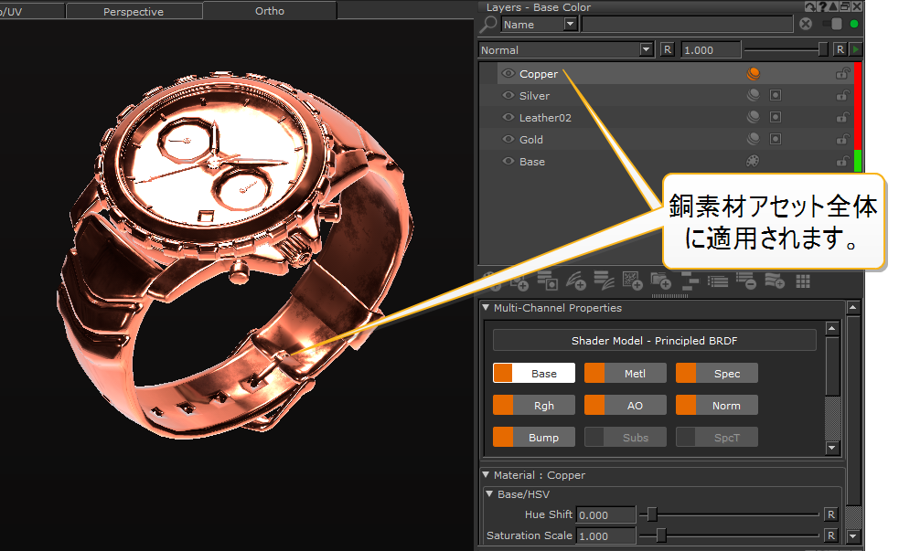This screenshot has width=899, height=551.
Task: Click the grid icon in layer toolbar
Action: coord(803,281)
